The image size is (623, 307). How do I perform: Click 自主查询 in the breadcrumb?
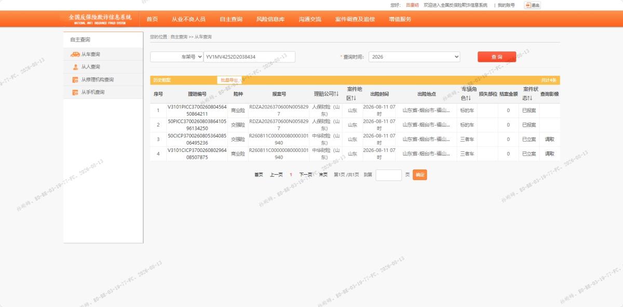179,37
